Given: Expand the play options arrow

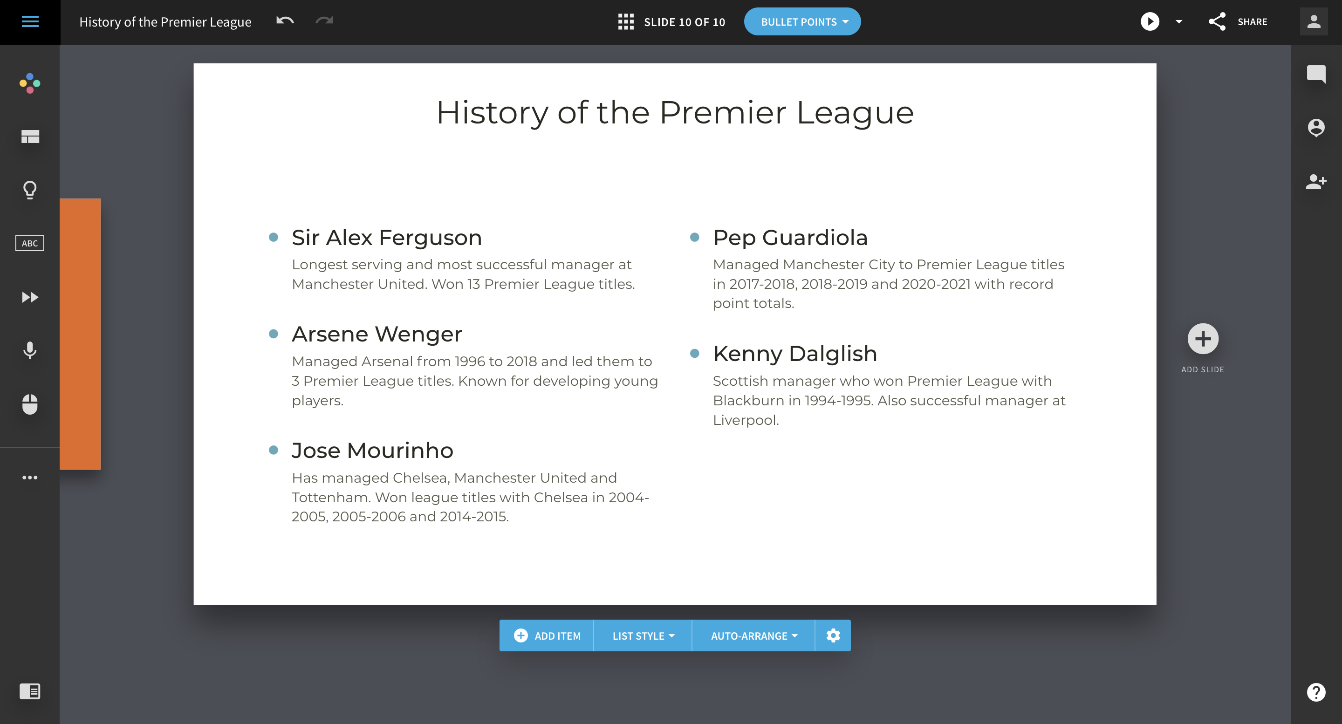Looking at the screenshot, I should coord(1179,22).
